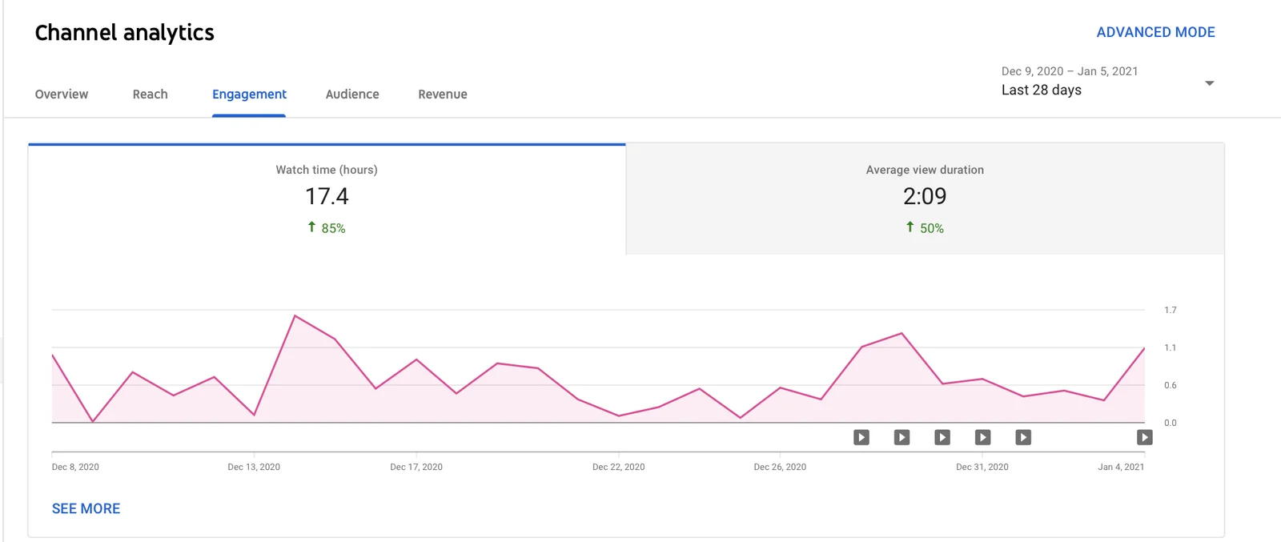Open the video marker icon above Jan 4, 2021
Image resolution: width=1281 pixels, height=542 pixels.
(x=1145, y=437)
